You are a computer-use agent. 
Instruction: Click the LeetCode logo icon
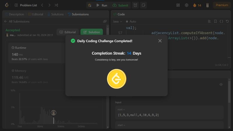pyautogui.click(x=7, y=5)
